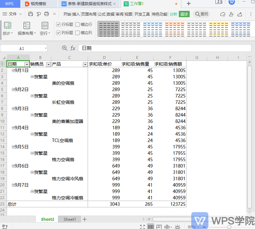Viewport: 255px width, 229px height.
Task: Select the orange pivot table style
Action: point(174,29)
